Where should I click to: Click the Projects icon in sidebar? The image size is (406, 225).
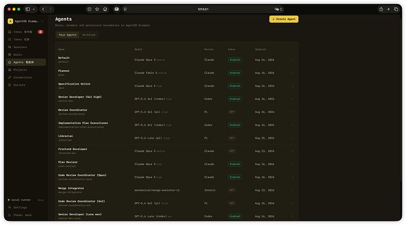coord(9,70)
